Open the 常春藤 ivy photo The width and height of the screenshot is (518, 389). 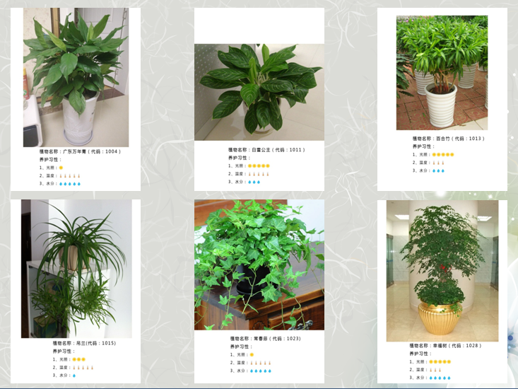coord(259,265)
